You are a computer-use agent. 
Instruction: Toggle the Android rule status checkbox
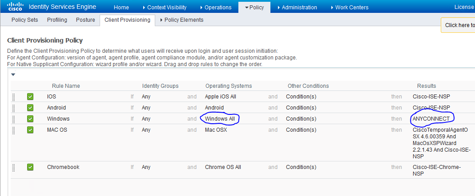click(x=30, y=107)
